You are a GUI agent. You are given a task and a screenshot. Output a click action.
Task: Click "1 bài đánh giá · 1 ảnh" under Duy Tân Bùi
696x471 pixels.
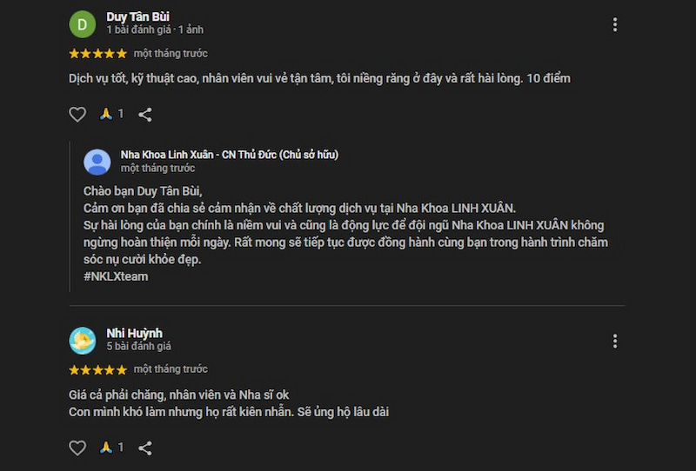[x=155, y=30]
